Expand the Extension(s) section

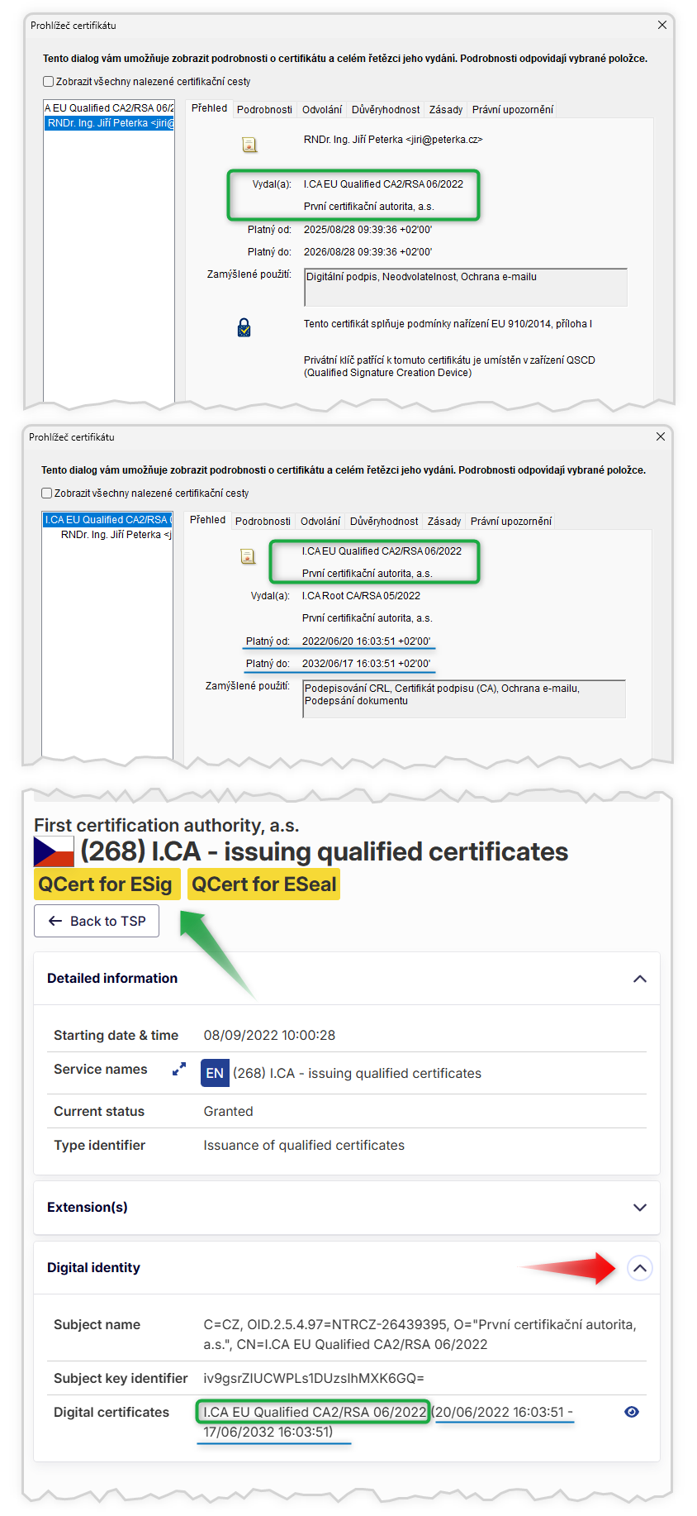pyautogui.click(x=639, y=1208)
